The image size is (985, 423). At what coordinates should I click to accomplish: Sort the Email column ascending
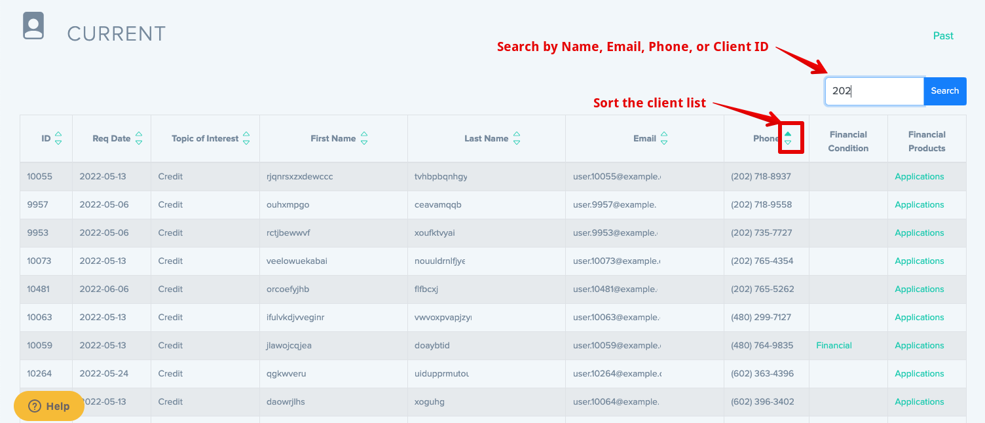click(663, 134)
